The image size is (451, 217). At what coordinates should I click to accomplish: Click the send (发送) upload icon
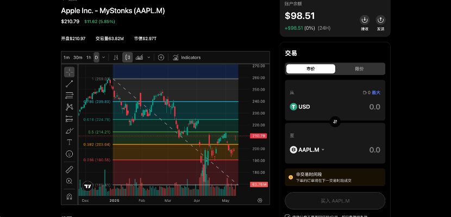(380, 20)
